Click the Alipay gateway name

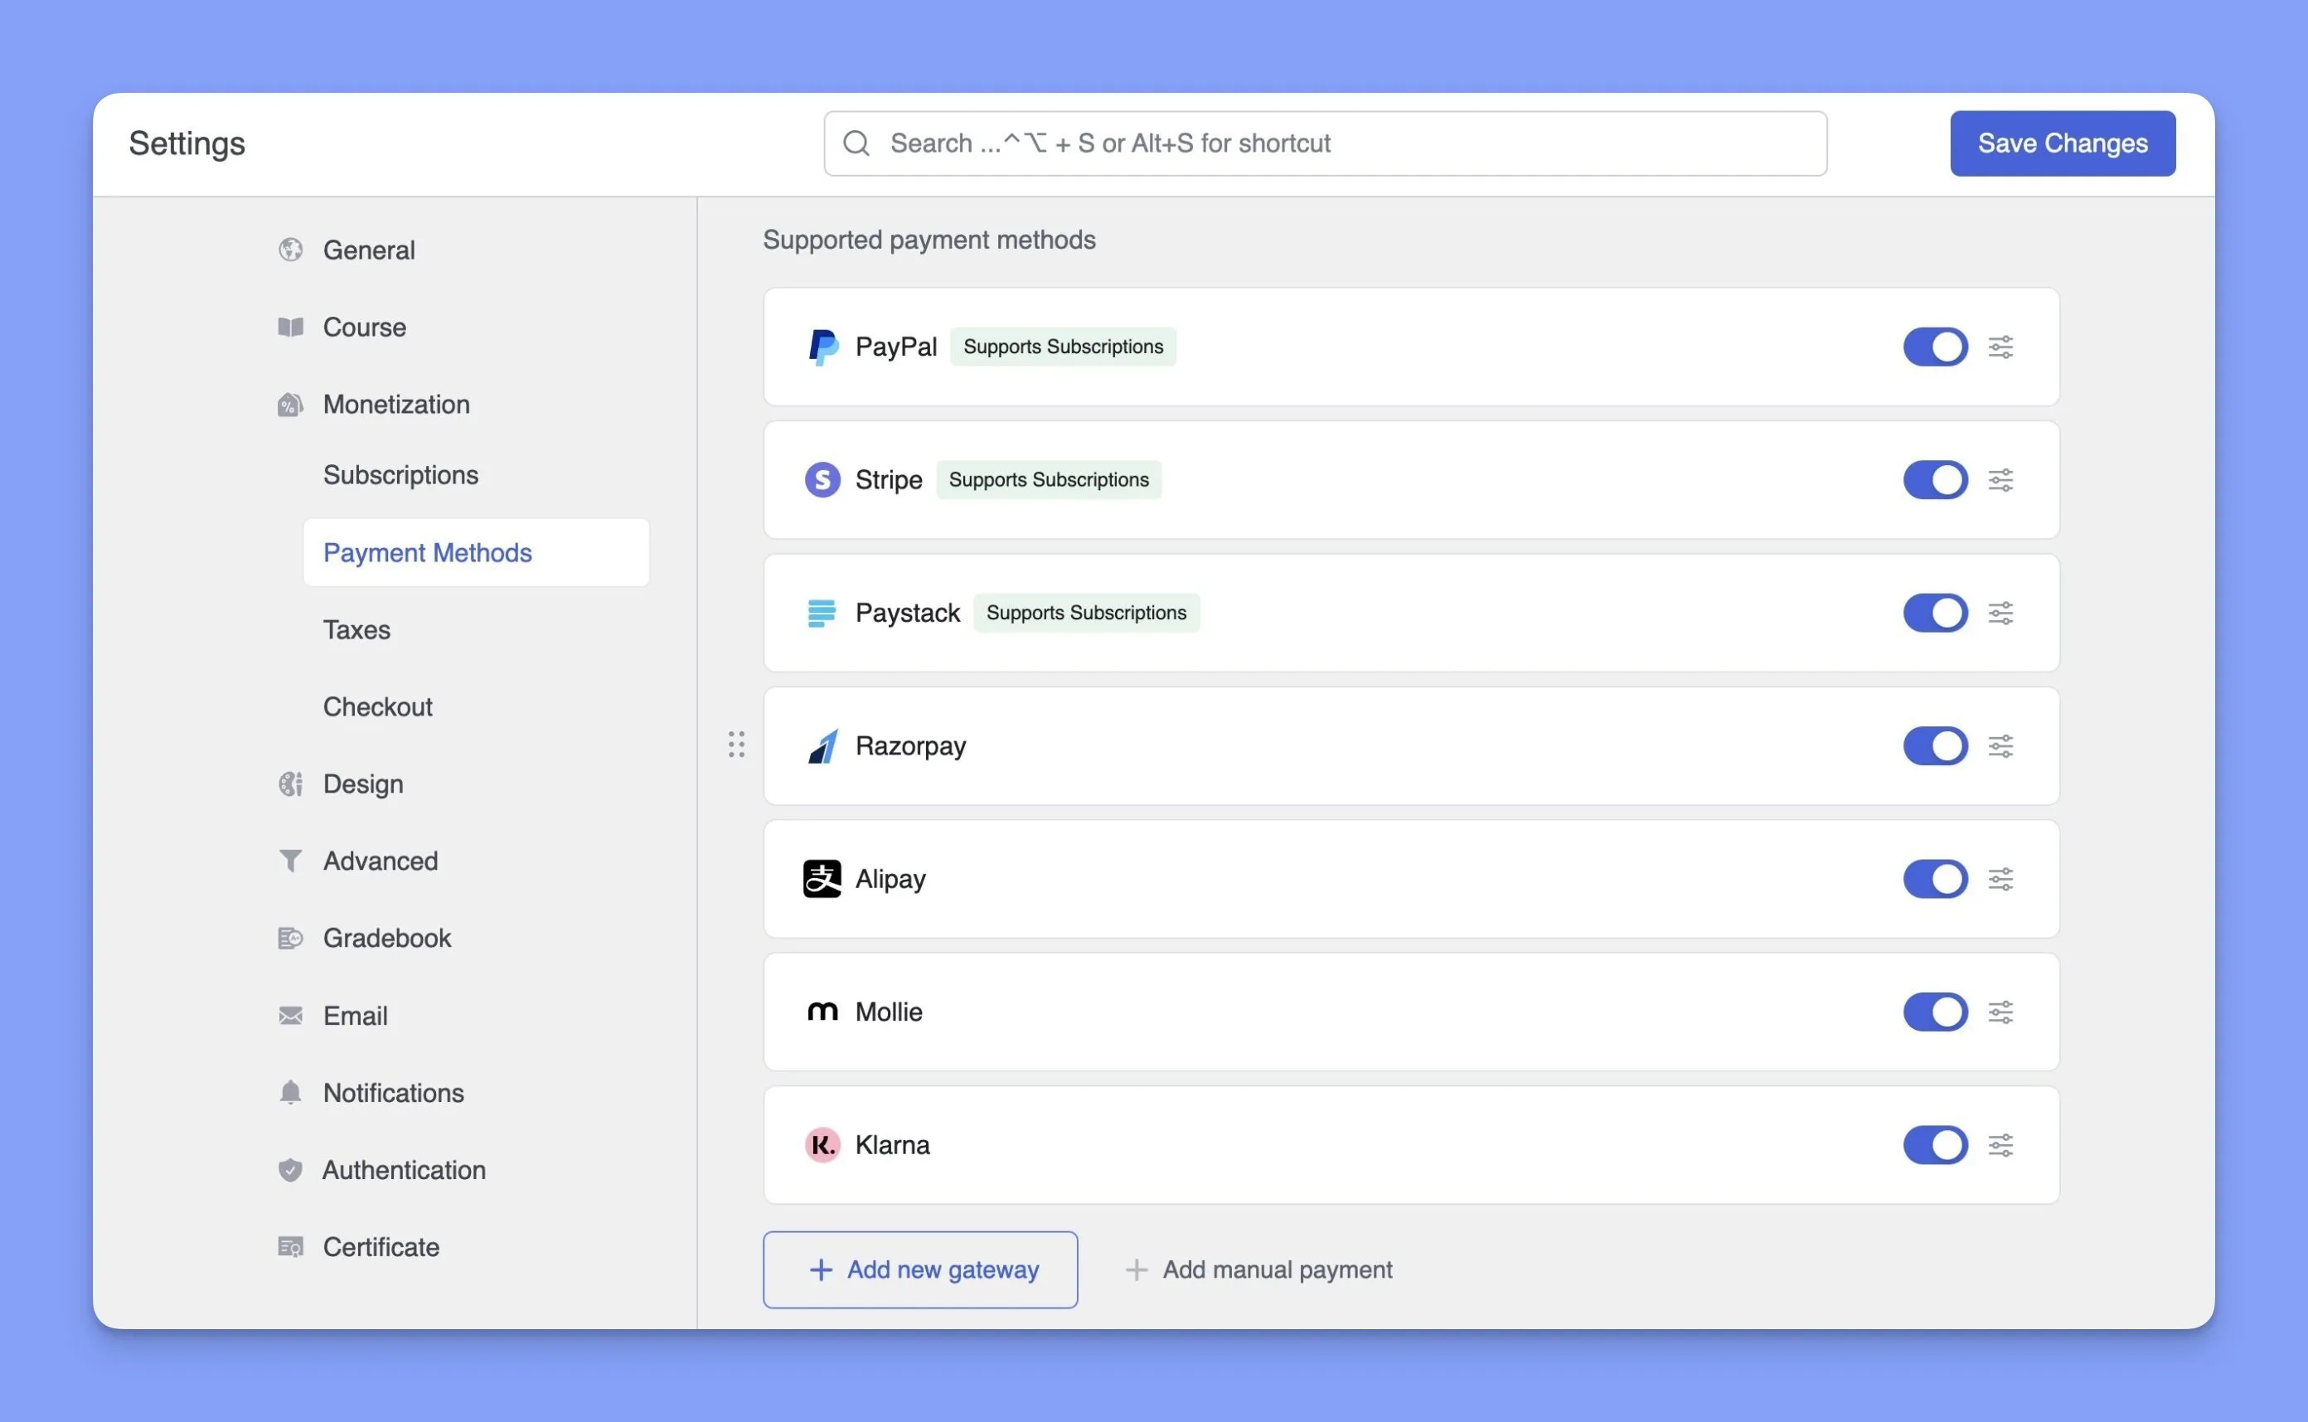click(x=890, y=880)
